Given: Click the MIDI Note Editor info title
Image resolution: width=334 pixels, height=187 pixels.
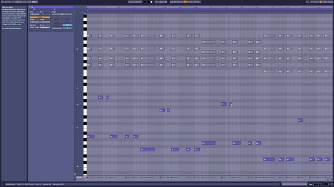Looking at the screenshot, I should (7, 7).
